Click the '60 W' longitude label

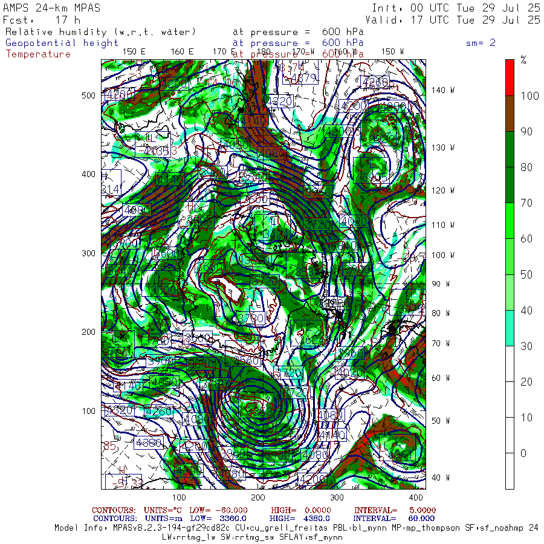(441, 378)
